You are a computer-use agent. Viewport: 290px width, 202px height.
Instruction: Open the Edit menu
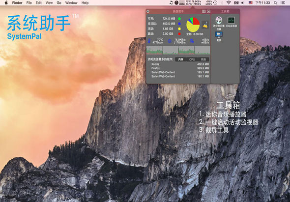[x=38, y=3]
